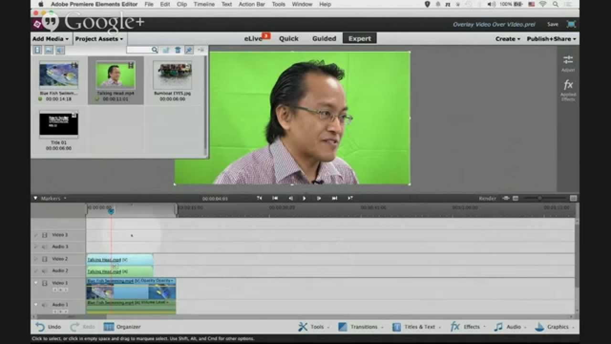Click the zoom out icon beside timeline slider
611x344 pixels.
[x=516, y=198]
